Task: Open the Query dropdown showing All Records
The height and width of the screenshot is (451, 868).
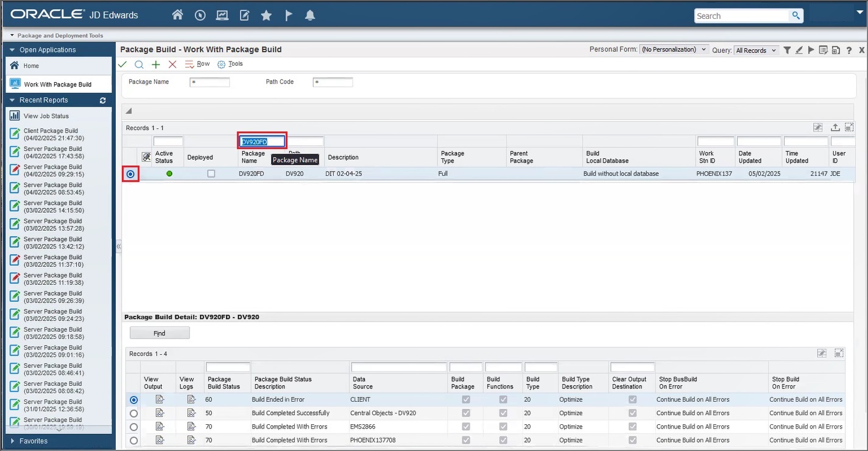Action: [x=756, y=50]
